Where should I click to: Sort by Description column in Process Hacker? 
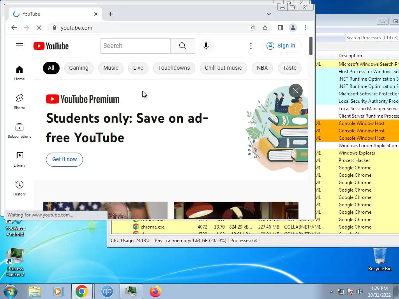click(350, 55)
